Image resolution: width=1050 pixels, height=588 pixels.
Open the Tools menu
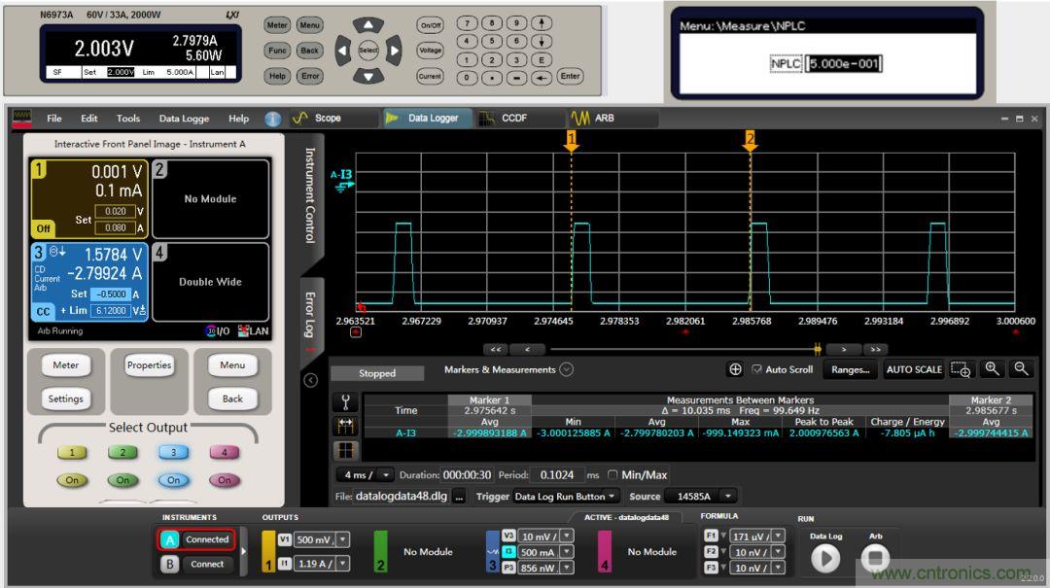(128, 119)
